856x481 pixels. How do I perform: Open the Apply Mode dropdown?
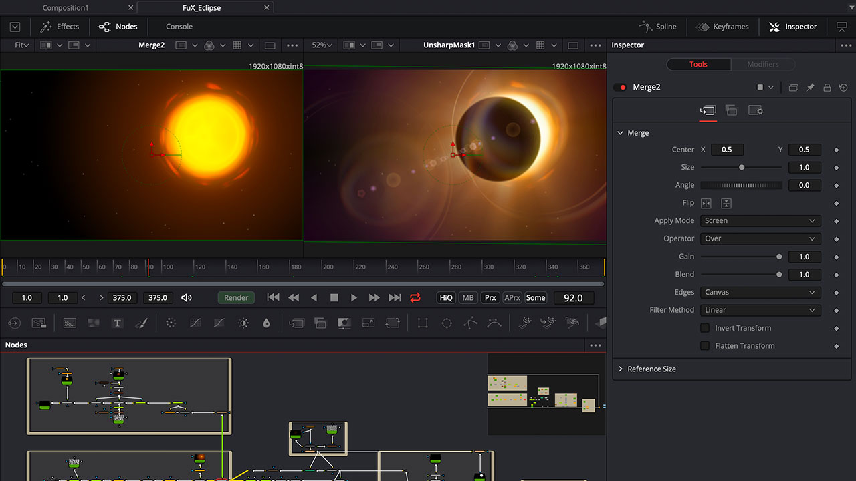[x=760, y=221]
